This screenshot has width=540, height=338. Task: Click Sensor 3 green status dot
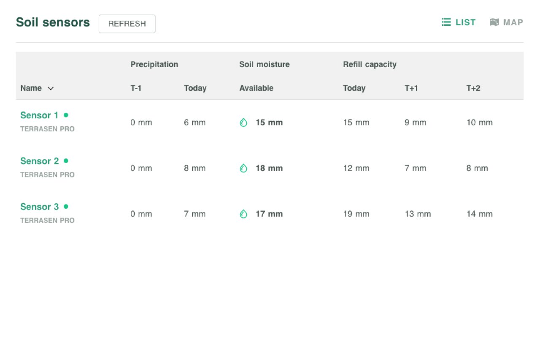[x=66, y=206]
